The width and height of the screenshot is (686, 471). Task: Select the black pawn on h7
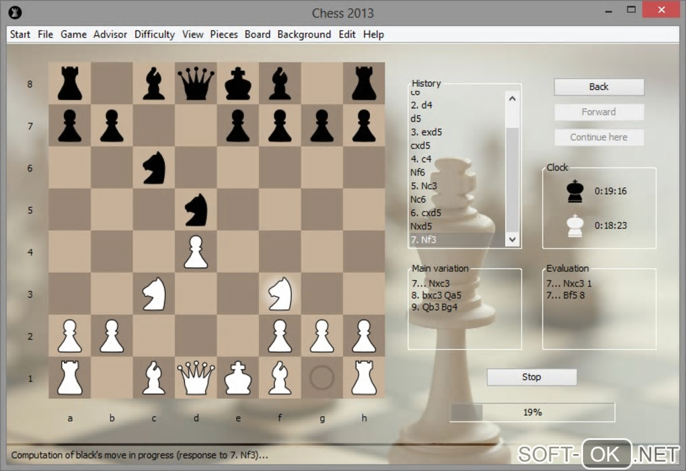pos(364,126)
